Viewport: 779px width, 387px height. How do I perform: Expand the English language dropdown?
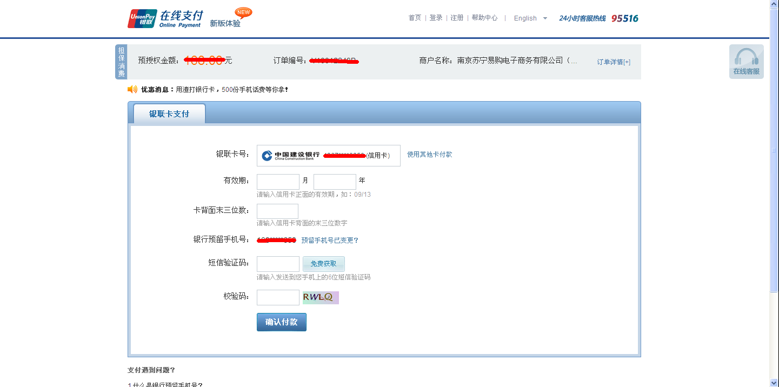coord(545,18)
